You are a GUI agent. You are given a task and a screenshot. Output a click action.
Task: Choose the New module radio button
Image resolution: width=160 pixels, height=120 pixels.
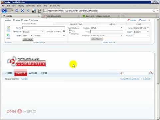coord(70,30)
